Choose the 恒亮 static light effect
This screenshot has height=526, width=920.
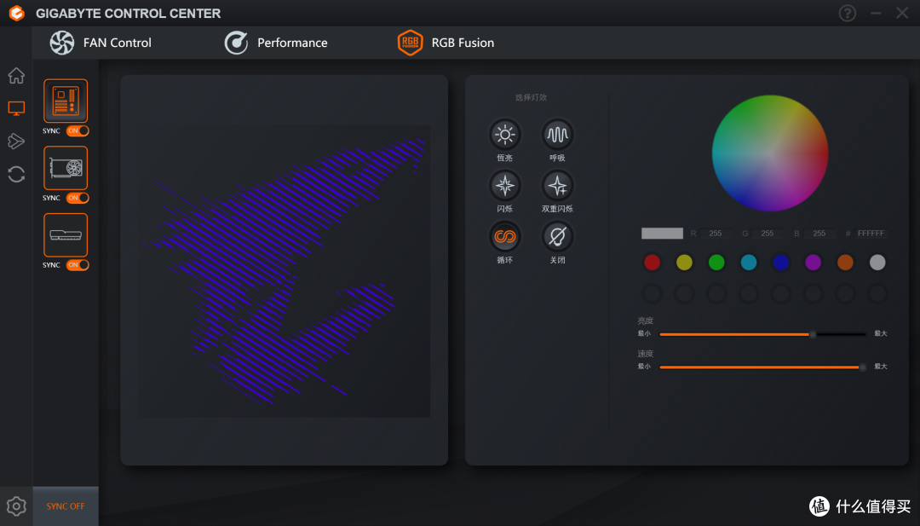[504, 135]
